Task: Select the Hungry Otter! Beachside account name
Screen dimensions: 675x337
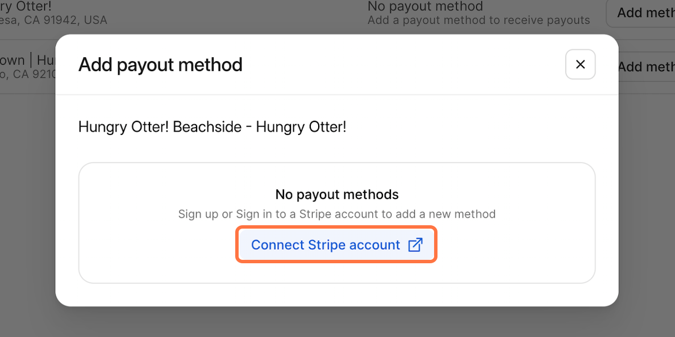Action: coord(212,127)
